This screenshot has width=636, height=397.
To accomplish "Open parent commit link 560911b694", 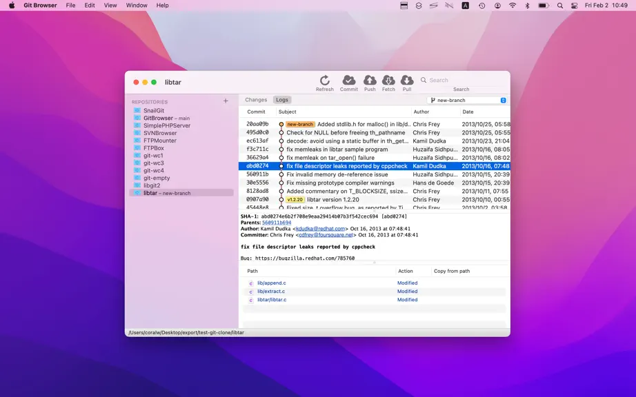I will (277, 223).
